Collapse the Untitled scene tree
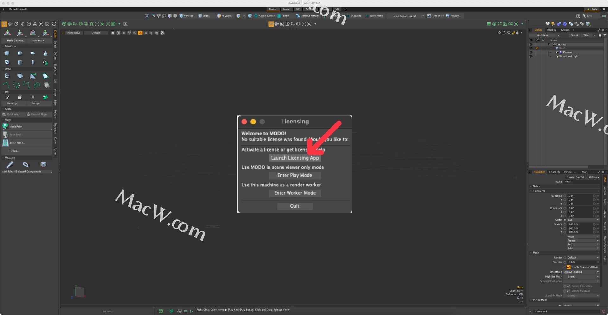Screen dimensions: 608x315 click(549, 44)
